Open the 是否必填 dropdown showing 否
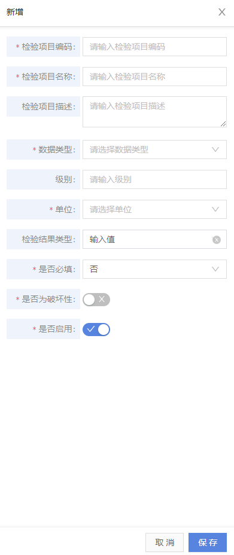Image resolution: width=234 pixels, height=555 pixels. [154, 269]
